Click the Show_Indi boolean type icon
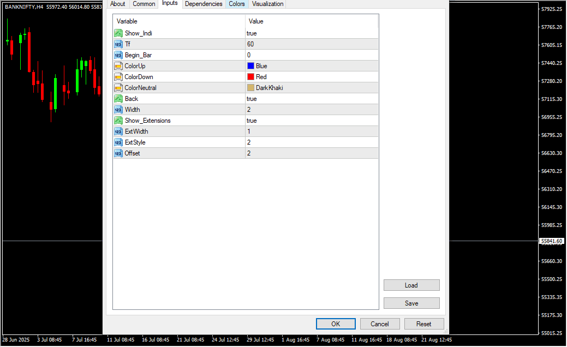Image resolution: width=567 pixels, height=347 pixels. tap(118, 33)
